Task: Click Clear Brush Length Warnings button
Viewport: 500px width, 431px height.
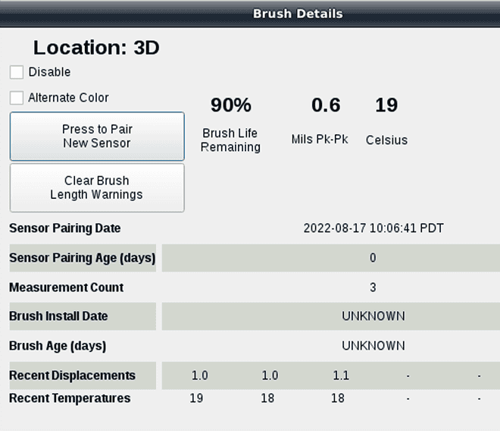Action: pos(96,187)
